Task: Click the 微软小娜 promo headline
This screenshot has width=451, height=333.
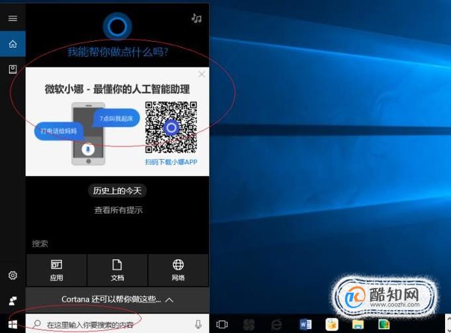Action: [117, 89]
